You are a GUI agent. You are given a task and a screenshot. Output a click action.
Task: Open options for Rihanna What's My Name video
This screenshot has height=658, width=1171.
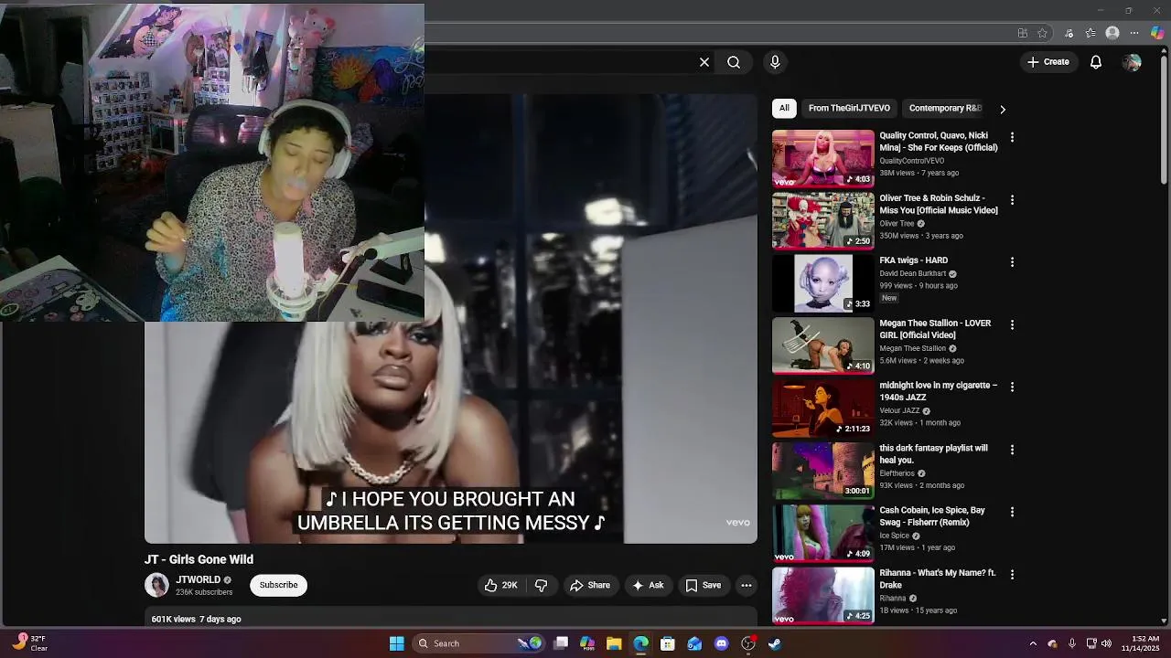[x=1012, y=575]
